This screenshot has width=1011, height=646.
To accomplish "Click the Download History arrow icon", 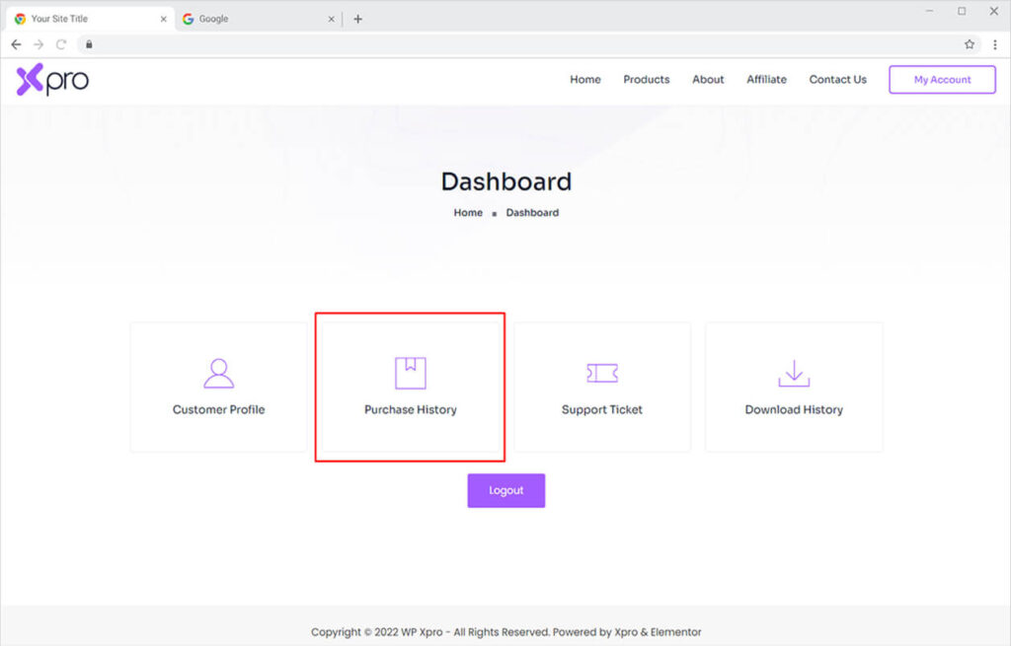I will 793,373.
